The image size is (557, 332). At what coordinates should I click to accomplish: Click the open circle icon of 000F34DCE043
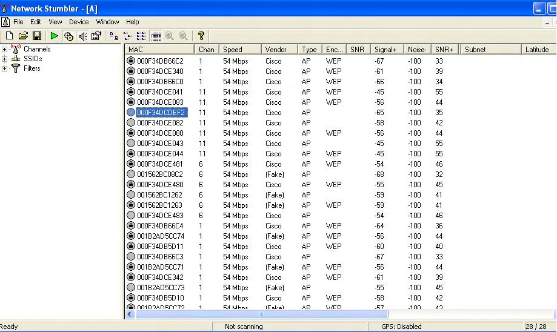[x=131, y=143]
